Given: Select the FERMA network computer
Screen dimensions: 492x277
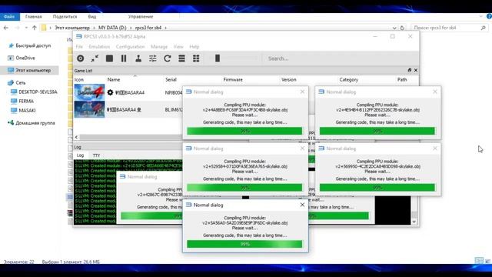Looking at the screenshot, I should click(x=26, y=102).
